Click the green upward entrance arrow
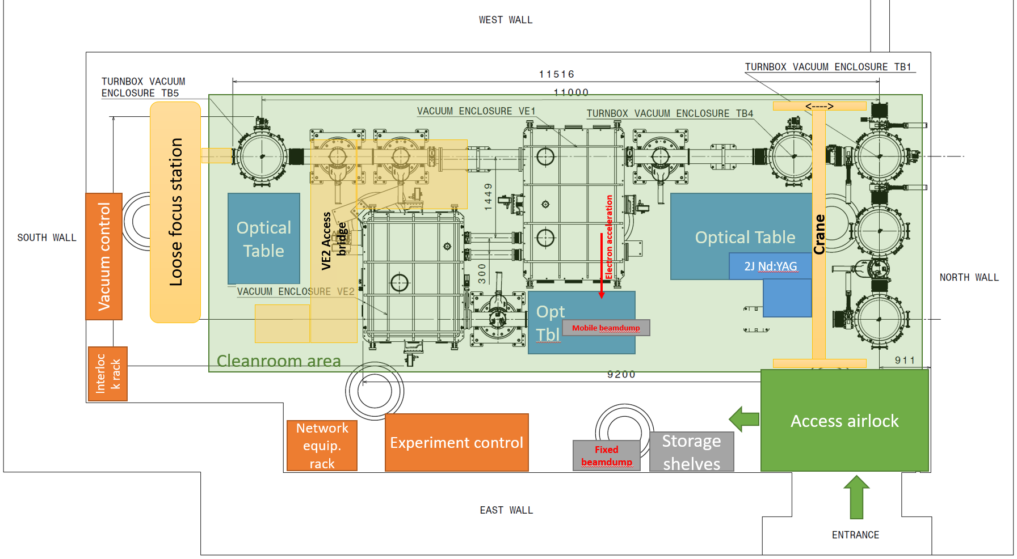This screenshot has height=559, width=1017. tap(856, 497)
